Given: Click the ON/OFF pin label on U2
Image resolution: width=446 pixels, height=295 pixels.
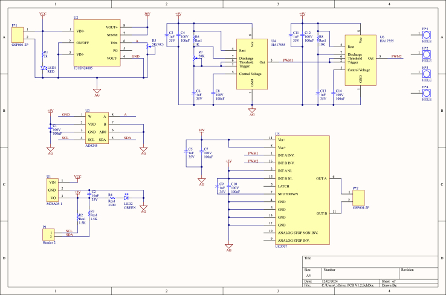Looking at the screenshot, I should (82, 43).
